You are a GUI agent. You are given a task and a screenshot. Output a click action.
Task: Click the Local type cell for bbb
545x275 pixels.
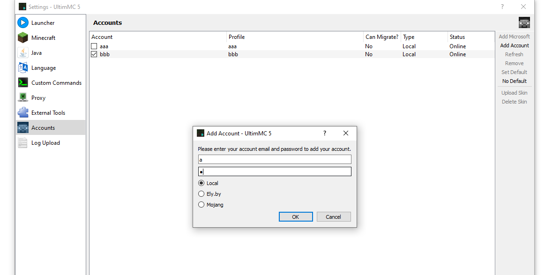coord(409,54)
